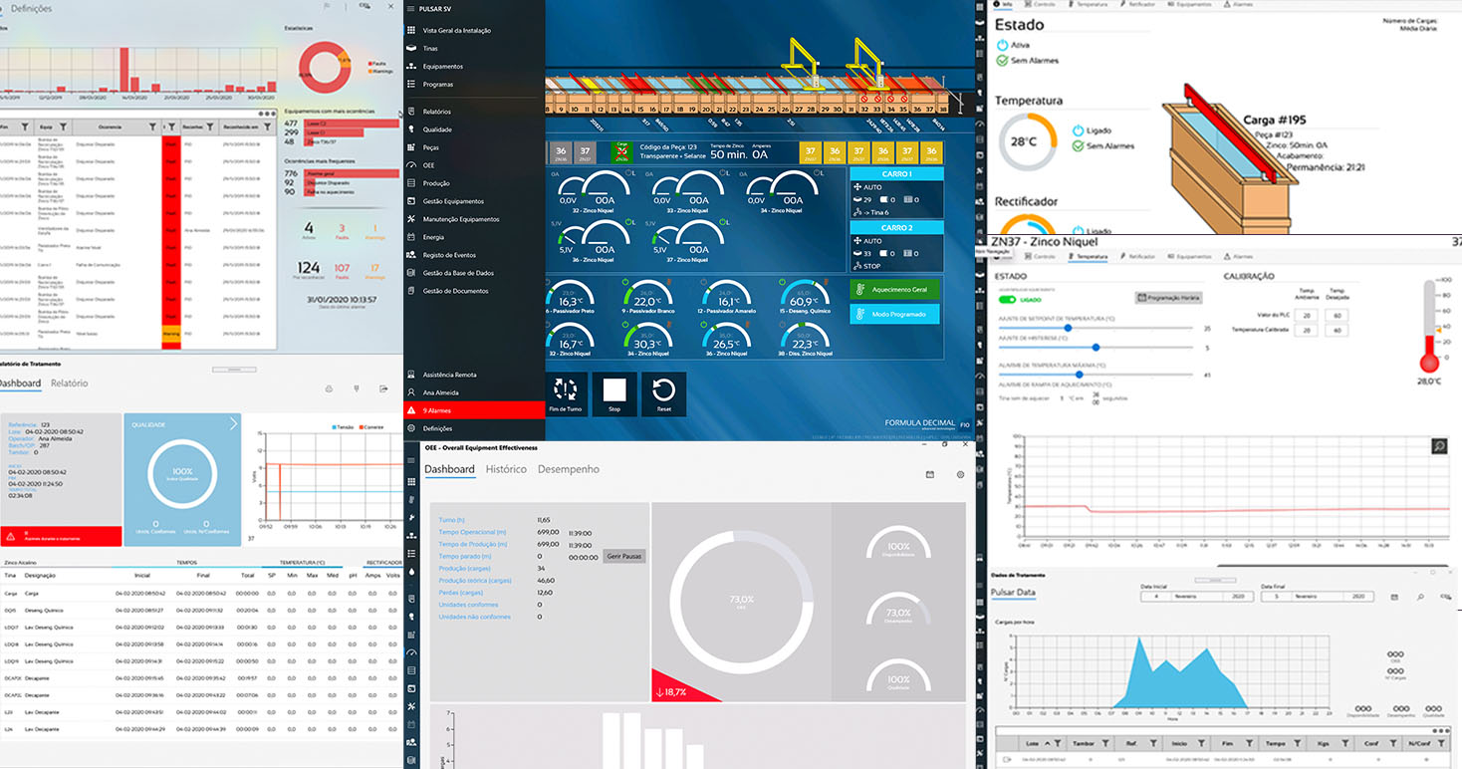
Task: Open N/Conf column filter in Pulsar Data table
Action: click(1441, 743)
